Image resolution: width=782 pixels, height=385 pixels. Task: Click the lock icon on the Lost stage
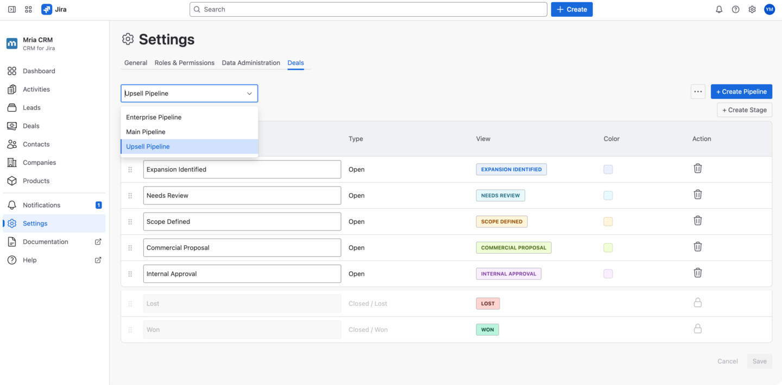pos(698,303)
